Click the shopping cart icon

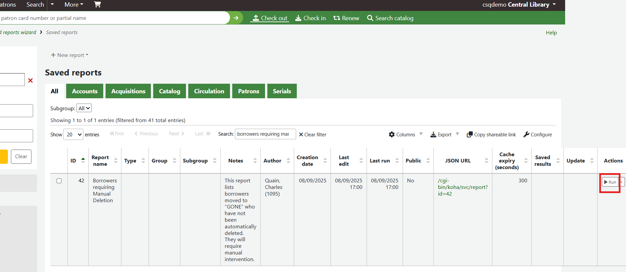pos(97,4)
